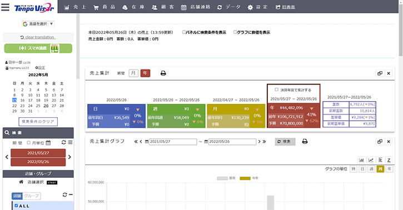Screen dimensions: 403x210
Task: Switch to Z chart view
Action: pyautogui.click(x=389, y=160)
